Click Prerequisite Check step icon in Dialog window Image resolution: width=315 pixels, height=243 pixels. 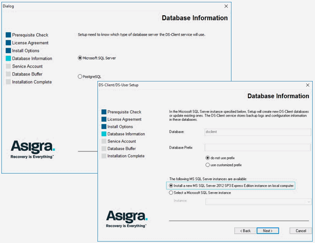click(8, 35)
